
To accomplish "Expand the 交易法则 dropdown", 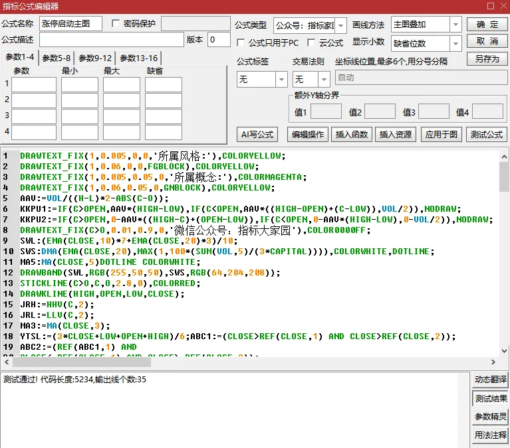I will pyautogui.click(x=324, y=79).
